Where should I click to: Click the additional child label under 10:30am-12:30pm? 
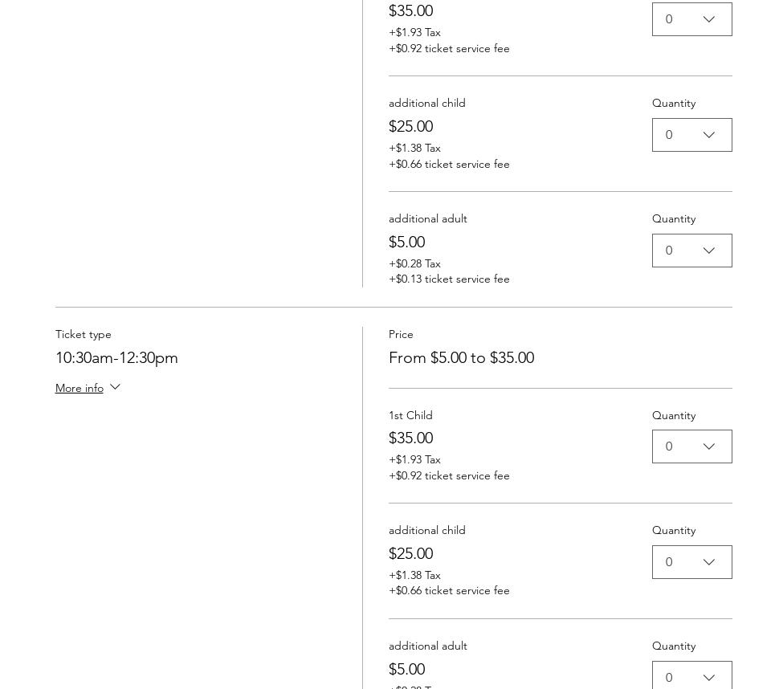[x=426, y=531]
